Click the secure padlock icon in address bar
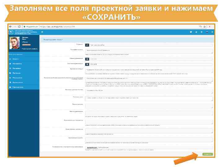223x167 pixels. (x=24, y=27)
